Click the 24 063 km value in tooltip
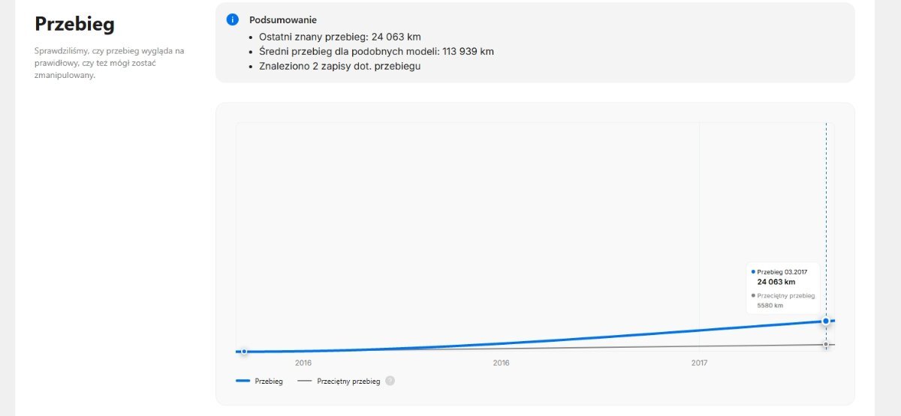Screen dimensions: 901x416 [x=776, y=282]
